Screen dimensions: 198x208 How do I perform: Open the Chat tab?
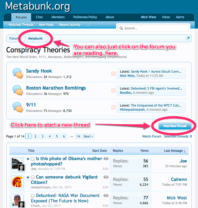click(39, 17)
